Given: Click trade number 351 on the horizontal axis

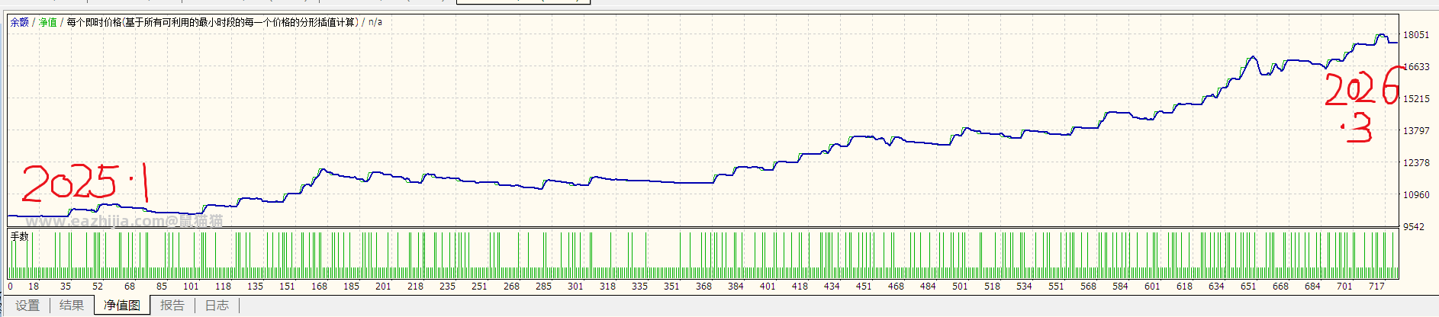Looking at the screenshot, I should (x=671, y=287).
